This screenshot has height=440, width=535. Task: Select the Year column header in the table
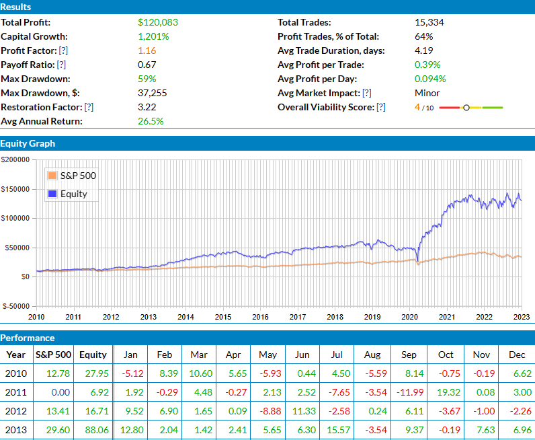tap(16, 355)
